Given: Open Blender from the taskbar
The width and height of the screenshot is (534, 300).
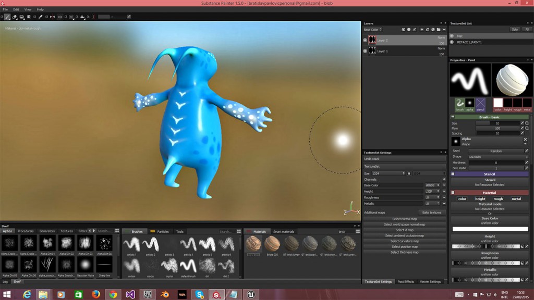Looking at the screenshot, I should (165, 294).
